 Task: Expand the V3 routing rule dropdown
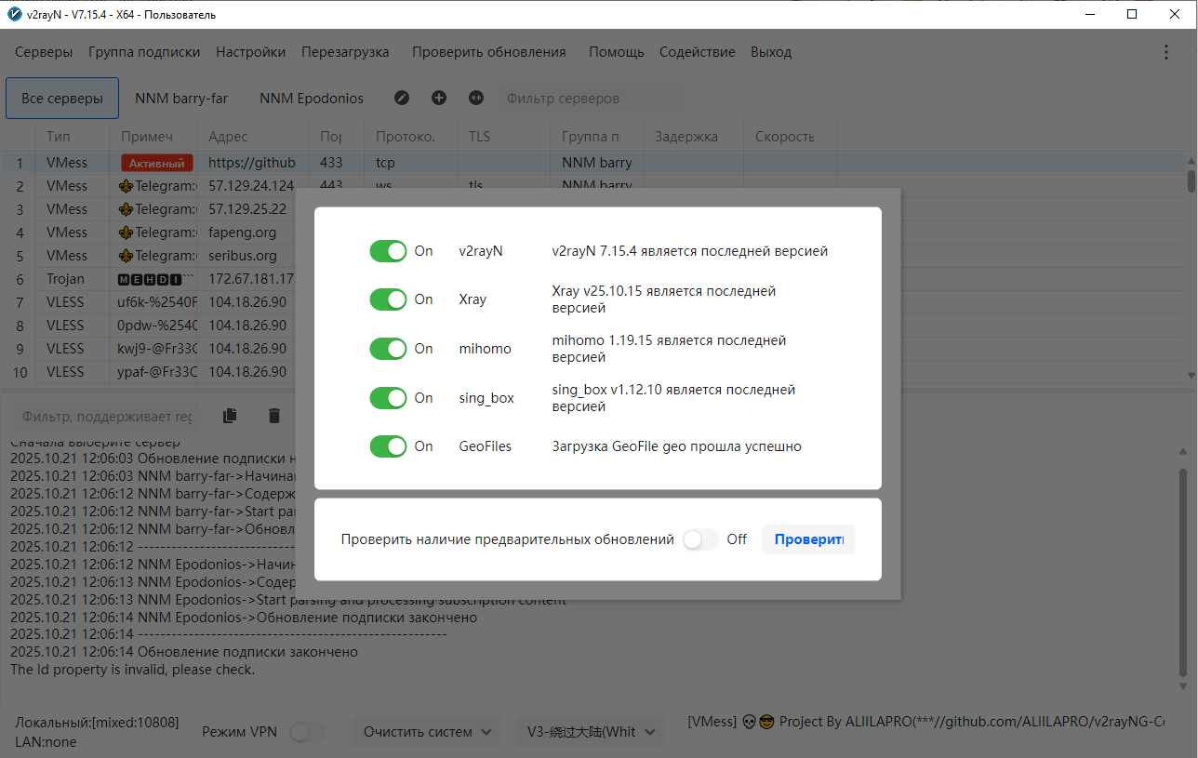click(x=590, y=732)
